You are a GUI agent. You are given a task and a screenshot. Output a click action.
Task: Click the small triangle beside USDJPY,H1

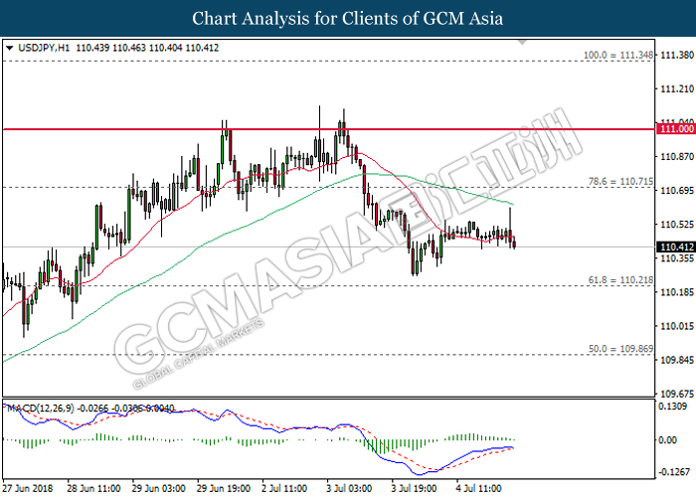[9, 47]
